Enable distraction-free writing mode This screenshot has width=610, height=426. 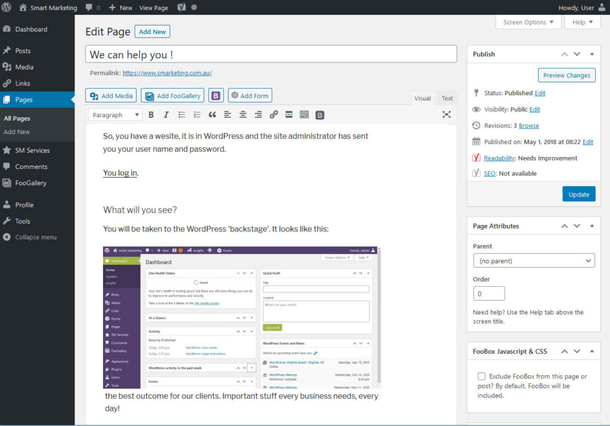point(446,115)
